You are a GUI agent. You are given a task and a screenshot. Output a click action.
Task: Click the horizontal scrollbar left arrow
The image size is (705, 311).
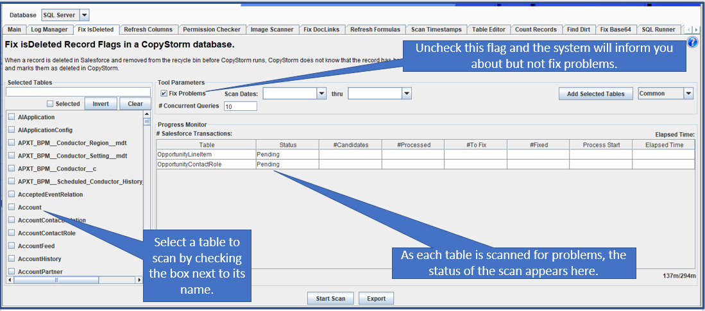10,280
